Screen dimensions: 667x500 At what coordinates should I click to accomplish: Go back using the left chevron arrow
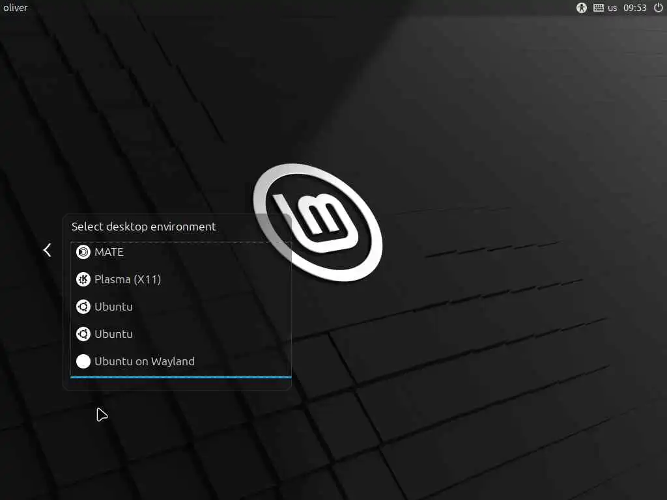coord(47,250)
